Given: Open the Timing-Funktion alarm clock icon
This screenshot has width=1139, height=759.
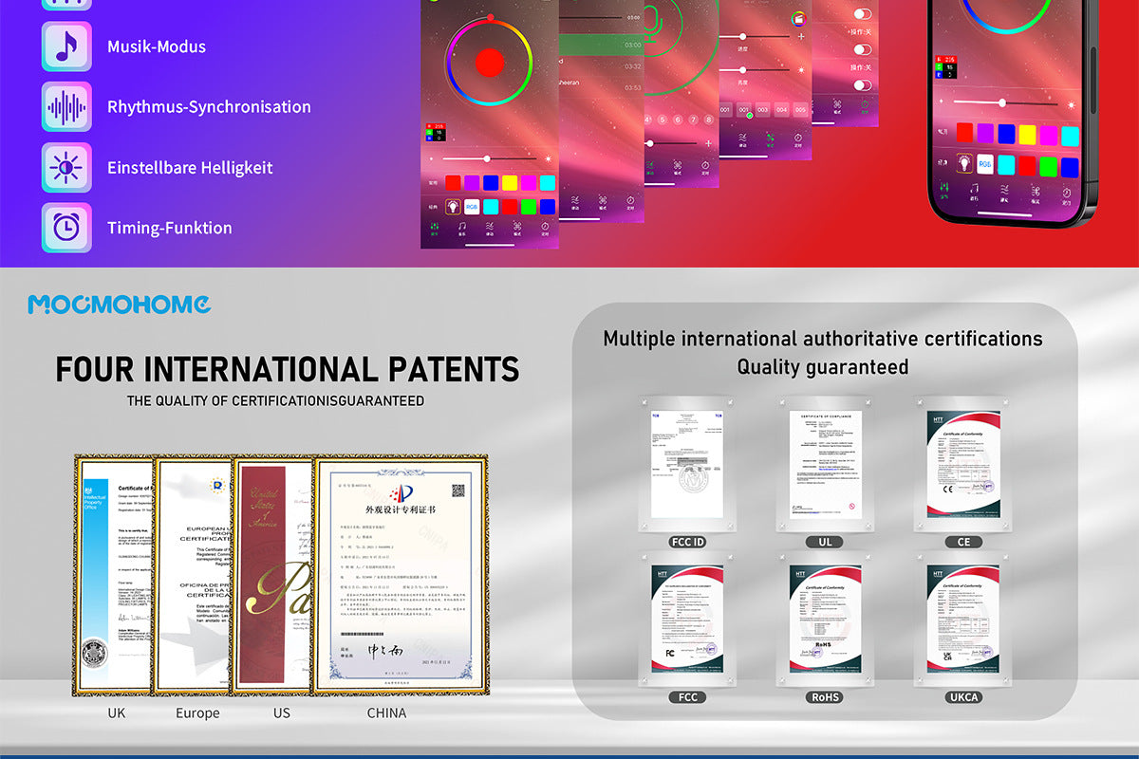Looking at the screenshot, I should 66,228.
